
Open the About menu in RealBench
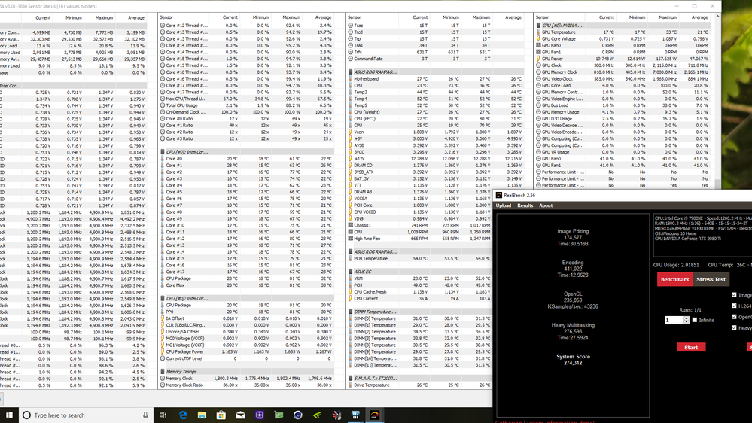click(x=546, y=205)
